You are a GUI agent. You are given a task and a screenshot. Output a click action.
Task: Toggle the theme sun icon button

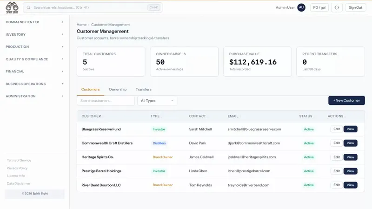pyautogui.click(x=337, y=7)
